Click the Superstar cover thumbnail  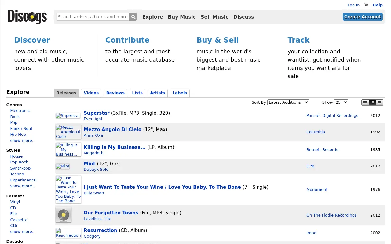68,116
